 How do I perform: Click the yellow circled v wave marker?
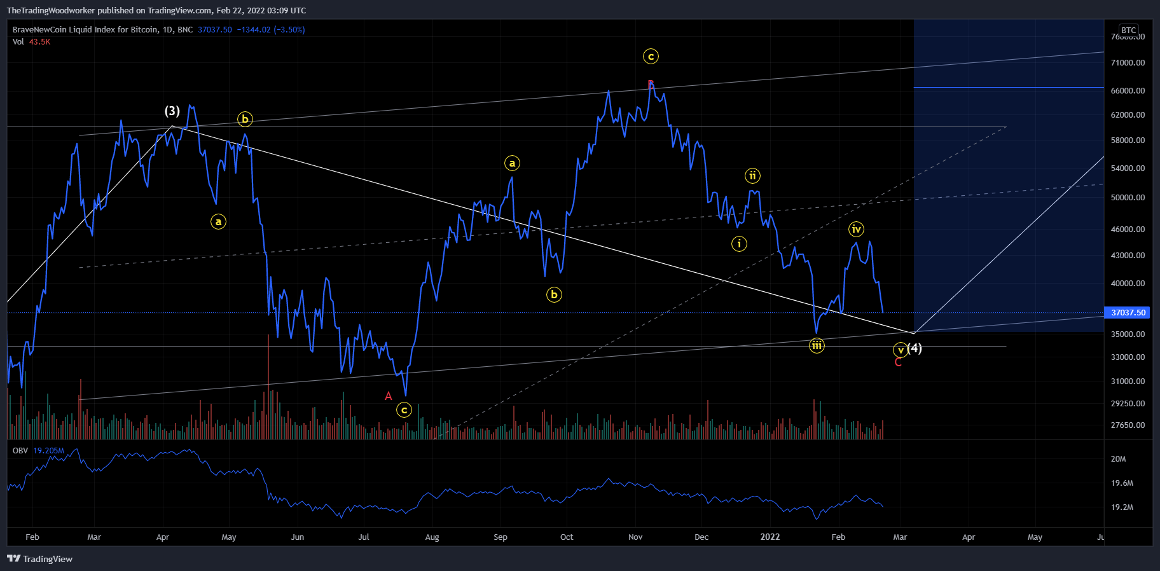[x=901, y=350]
